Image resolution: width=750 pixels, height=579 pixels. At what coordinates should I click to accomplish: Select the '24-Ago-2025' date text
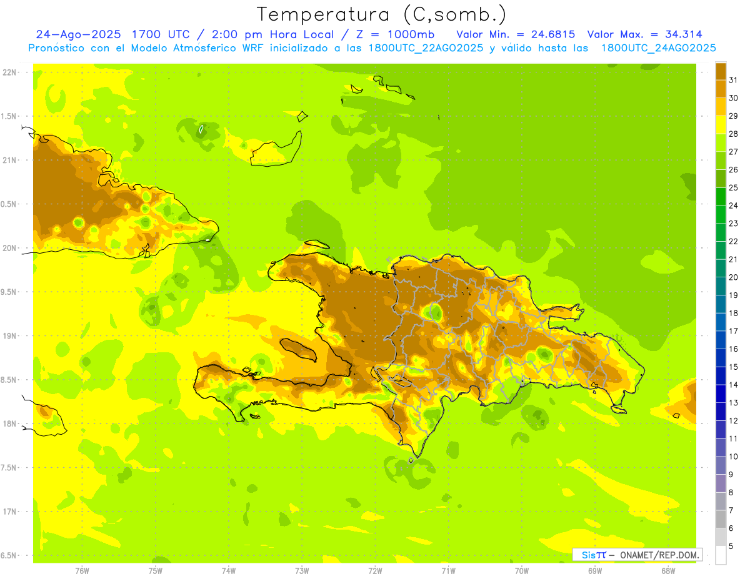[77, 34]
